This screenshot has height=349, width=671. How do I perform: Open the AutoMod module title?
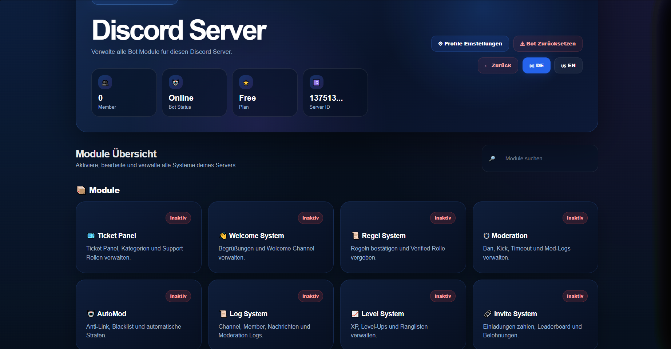pyautogui.click(x=112, y=314)
